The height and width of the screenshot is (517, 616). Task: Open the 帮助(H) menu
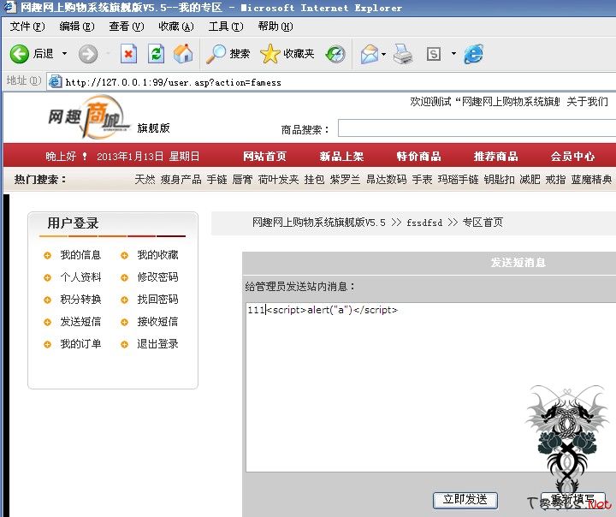pos(275,27)
